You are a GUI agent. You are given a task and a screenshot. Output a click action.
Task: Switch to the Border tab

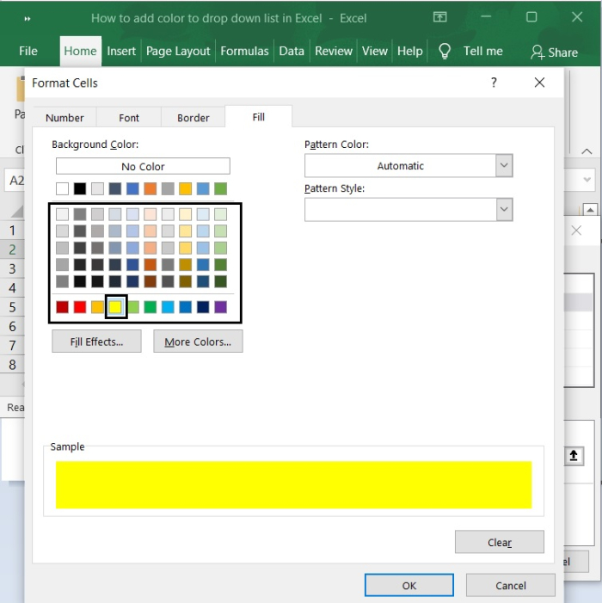193,118
